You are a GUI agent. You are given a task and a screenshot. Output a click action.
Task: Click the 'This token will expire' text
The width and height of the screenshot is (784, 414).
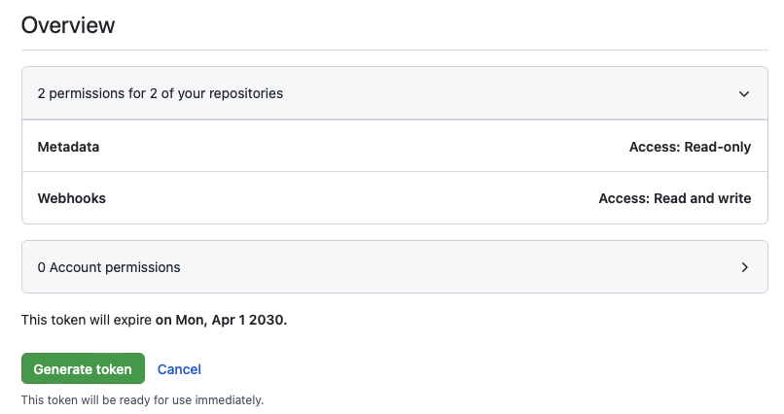point(87,319)
